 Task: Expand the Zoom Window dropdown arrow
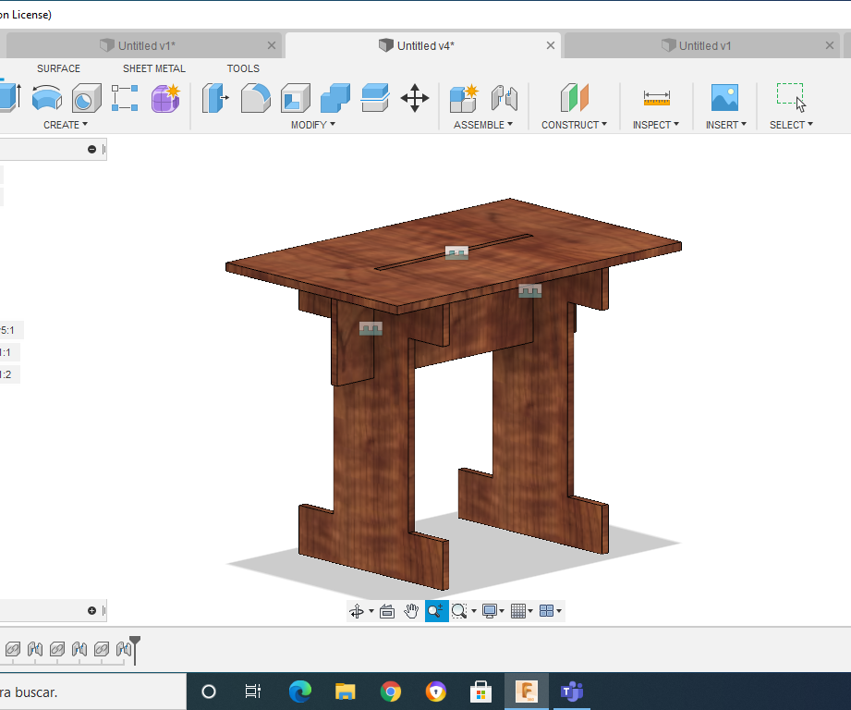click(x=474, y=611)
